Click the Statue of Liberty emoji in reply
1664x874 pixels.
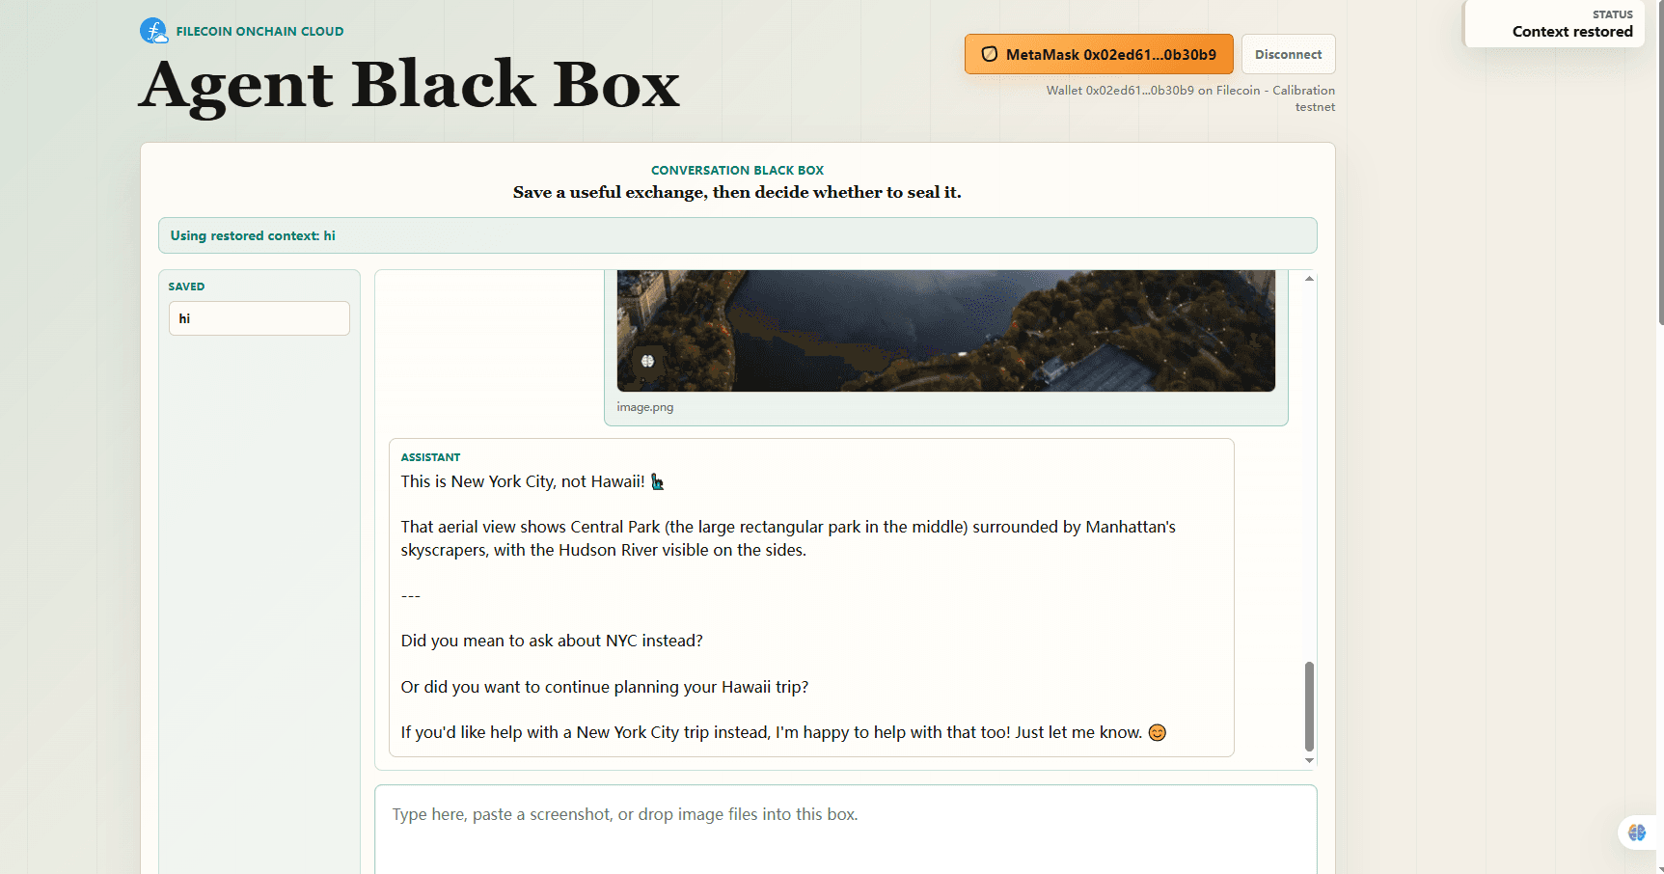(x=657, y=481)
